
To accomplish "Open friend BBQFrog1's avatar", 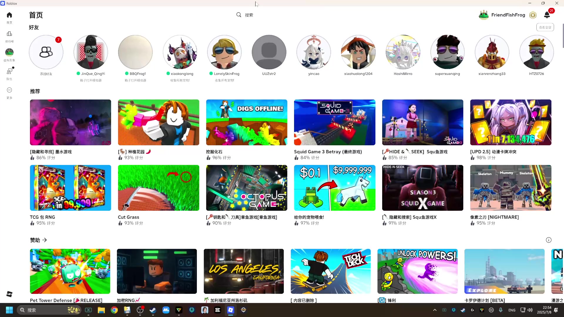I will pyautogui.click(x=135, y=52).
